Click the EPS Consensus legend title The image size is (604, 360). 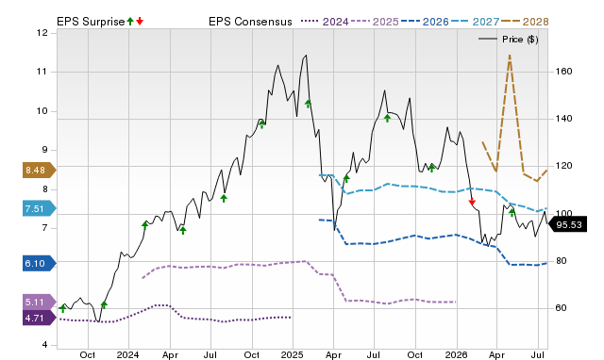pyautogui.click(x=250, y=22)
